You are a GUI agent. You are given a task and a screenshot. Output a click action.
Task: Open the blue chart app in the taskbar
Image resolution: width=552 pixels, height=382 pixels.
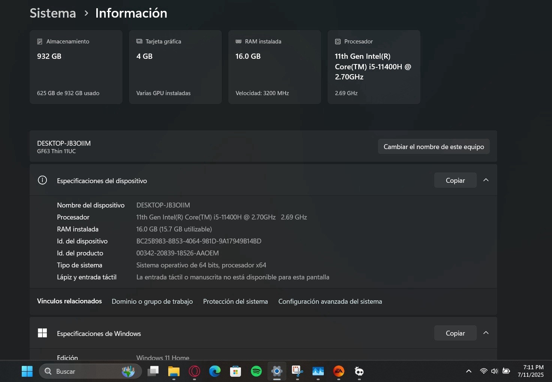[x=318, y=371]
